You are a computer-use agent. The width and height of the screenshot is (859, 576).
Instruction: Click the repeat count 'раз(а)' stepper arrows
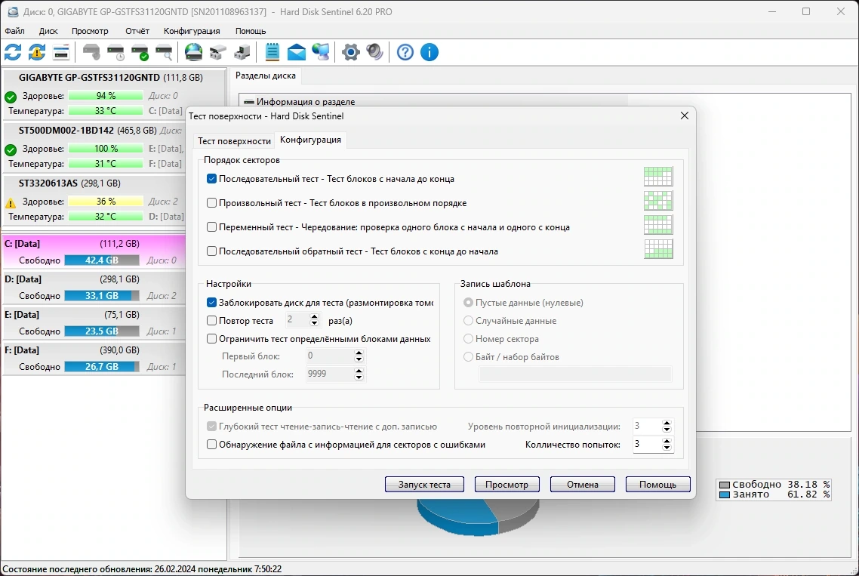point(315,320)
